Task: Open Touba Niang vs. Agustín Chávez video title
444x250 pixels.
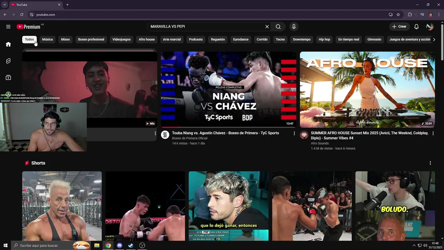Action: (225, 133)
